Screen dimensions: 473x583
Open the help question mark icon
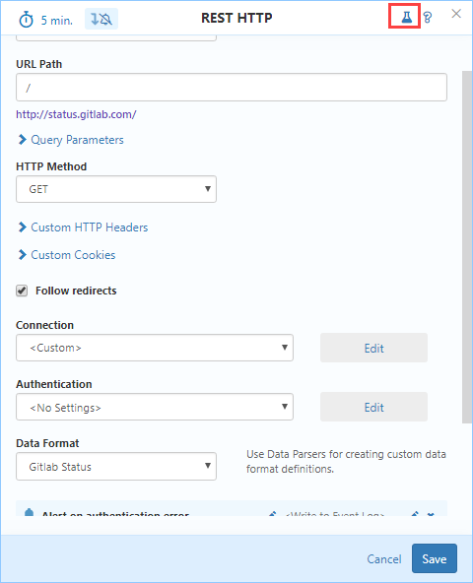[428, 18]
